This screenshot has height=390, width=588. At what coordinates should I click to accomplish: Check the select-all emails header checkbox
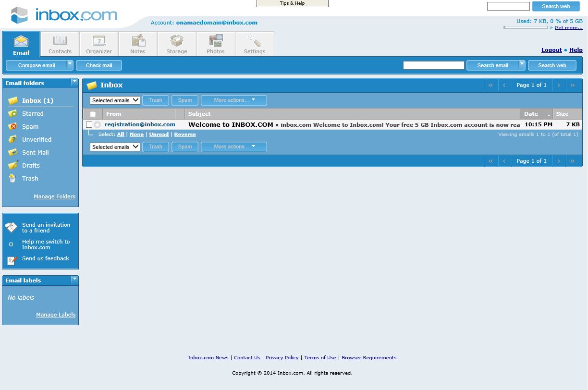(x=93, y=114)
